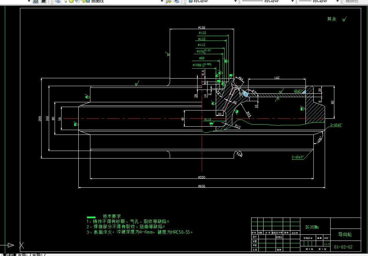Expand the ByLayer linetype dropdown arrow

point(292,1)
